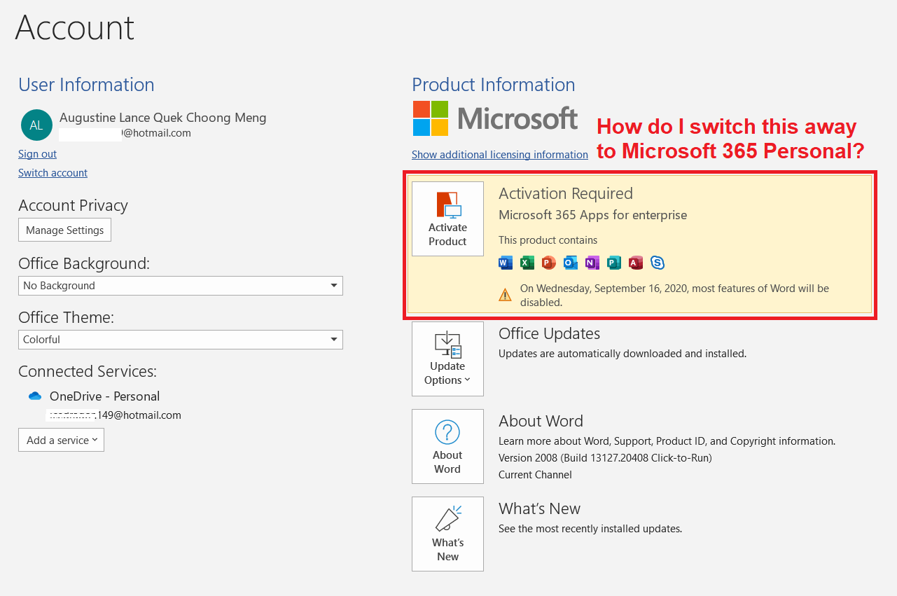Image resolution: width=897 pixels, height=596 pixels.
Task: Click the Excel app icon
Action: (x=527, y=263)
